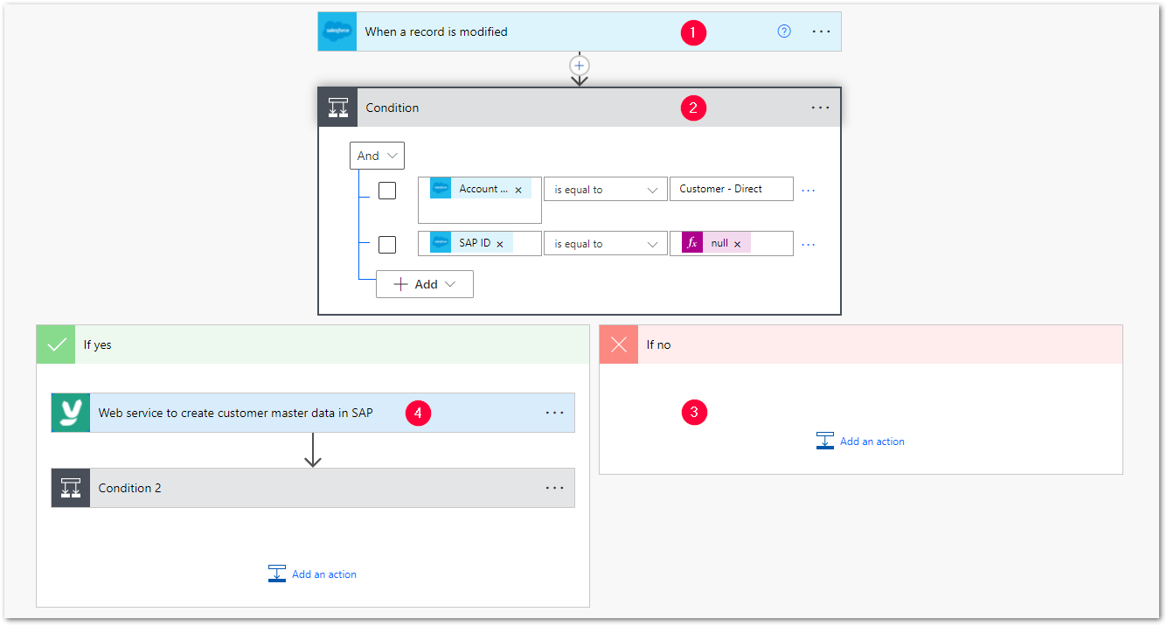Open row options for the Account condition
The image size is (1167, 626).
[x=809, y=190]
